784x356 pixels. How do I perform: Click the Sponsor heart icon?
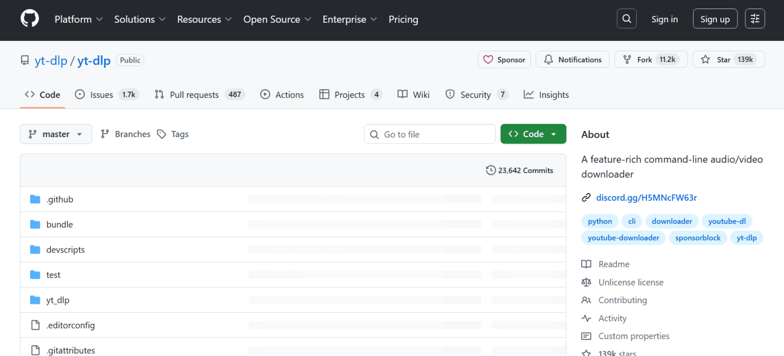pos(488,60)
